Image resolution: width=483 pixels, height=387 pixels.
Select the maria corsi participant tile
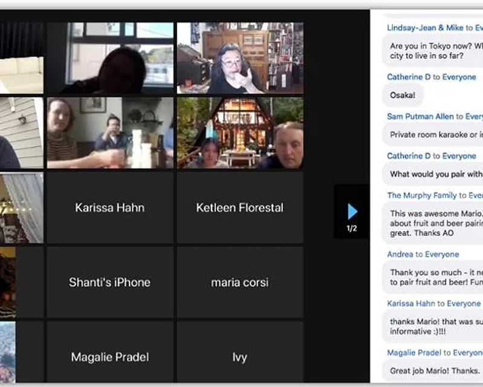coord(240,282)
